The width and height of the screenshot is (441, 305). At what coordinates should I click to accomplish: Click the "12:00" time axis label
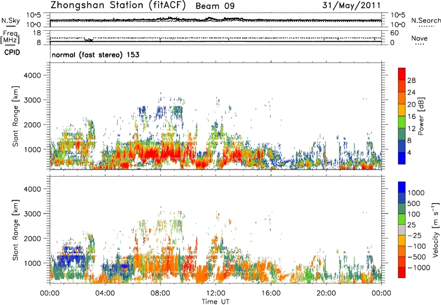216,293
